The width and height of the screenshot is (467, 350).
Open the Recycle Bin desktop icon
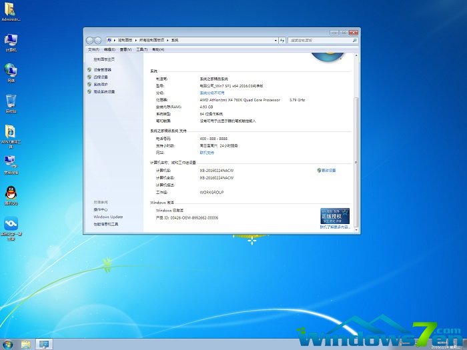click(x=11, y=101)
